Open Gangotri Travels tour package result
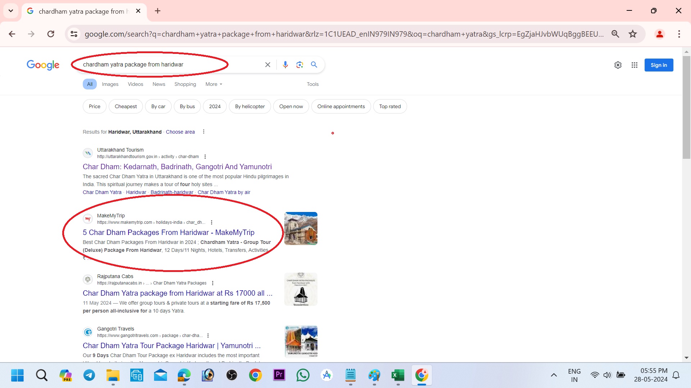This screenshot has width=691, height=388. tap(172, 346)
